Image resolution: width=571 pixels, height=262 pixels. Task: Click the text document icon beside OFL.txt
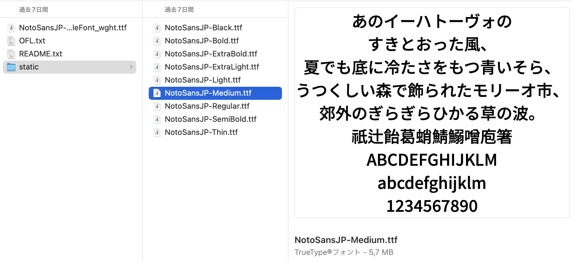11,41
